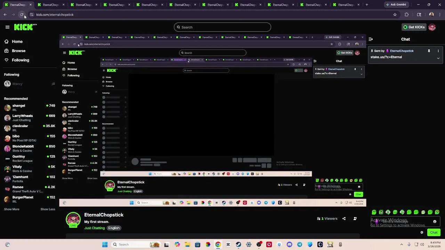Click the BurgerPlanet channel entry

[30, 199]
